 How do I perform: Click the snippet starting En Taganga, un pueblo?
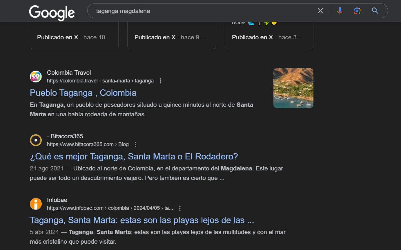(141, 109)
